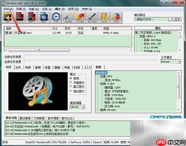Open the 支持(S) menu
The image size is (186, 146).
(87, 9)
